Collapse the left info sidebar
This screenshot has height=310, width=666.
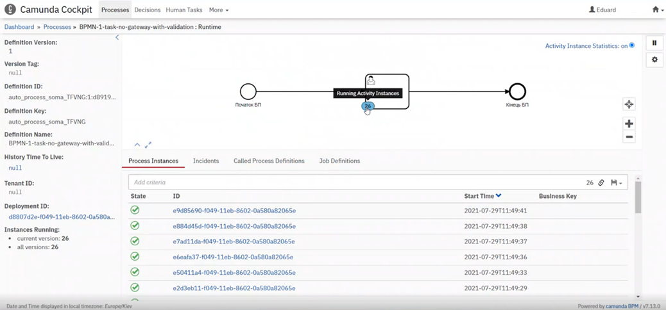117,38
